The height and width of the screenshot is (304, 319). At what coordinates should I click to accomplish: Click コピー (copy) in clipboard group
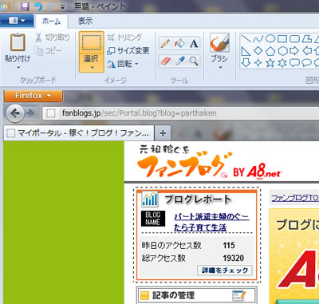48,50
